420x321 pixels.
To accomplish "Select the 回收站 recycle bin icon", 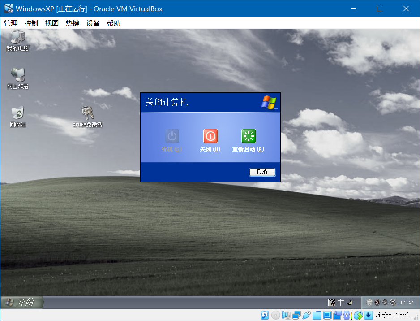I will [x=17, y=117].
